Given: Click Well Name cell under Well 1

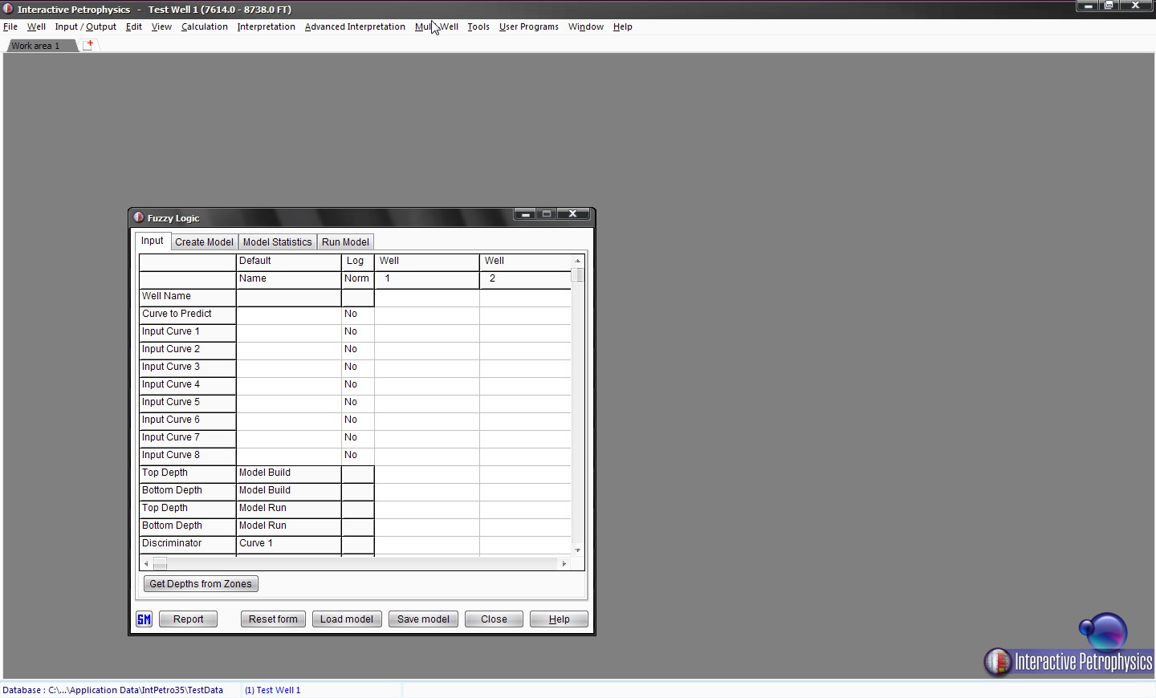Looking at the screenshot, I should (x=427, y=297).
